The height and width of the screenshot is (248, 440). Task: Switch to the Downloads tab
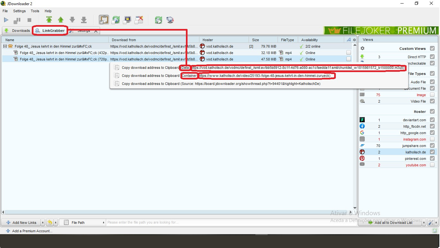tap(17, 31)
